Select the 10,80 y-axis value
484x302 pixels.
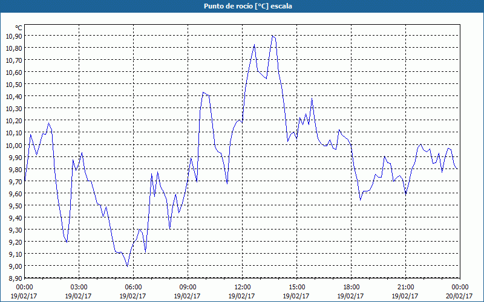pos(14,48)
